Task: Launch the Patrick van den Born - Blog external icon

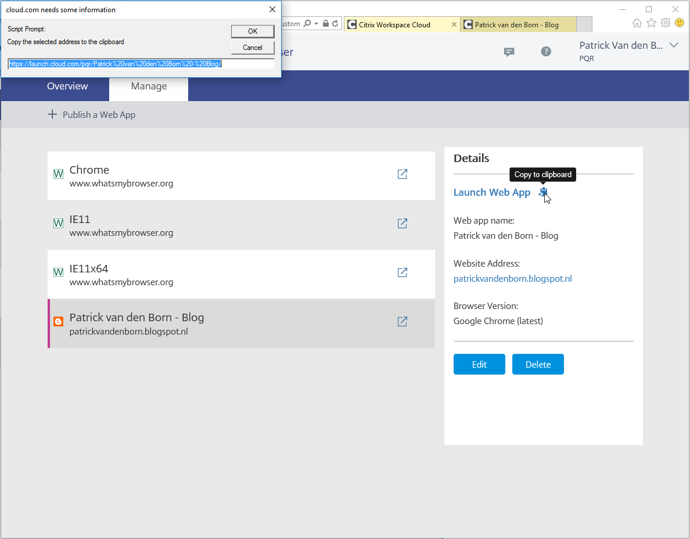Action: tap(402, 322)
